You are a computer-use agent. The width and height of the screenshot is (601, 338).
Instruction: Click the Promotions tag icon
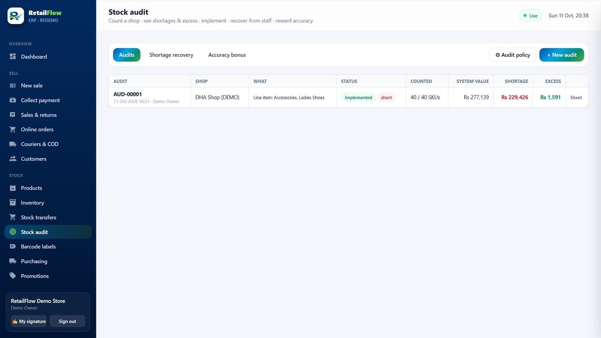tap(13, 276)
